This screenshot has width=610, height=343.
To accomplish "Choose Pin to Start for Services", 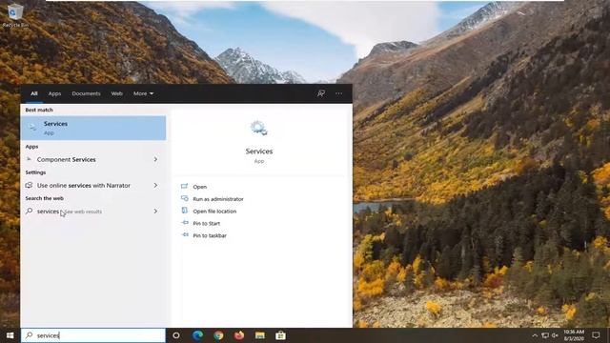I will (206, 223).
